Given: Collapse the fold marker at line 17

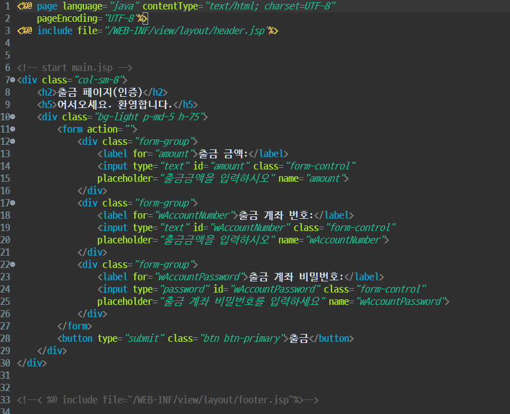Looking at the screenshot, I should click(x=13, y=203).
